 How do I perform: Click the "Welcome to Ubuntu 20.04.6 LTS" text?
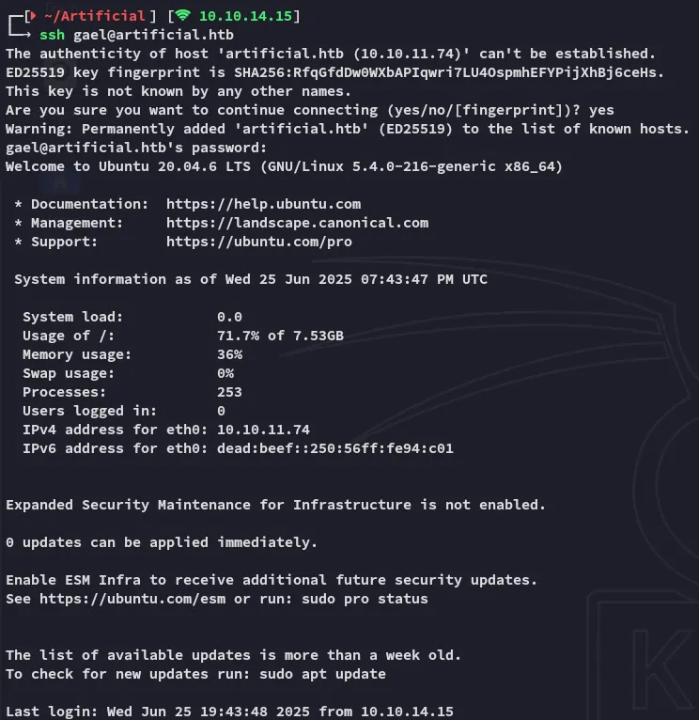pyautogui.click(x=150, y=166)
